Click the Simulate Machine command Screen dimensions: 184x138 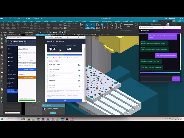click(x=74, y=26)
